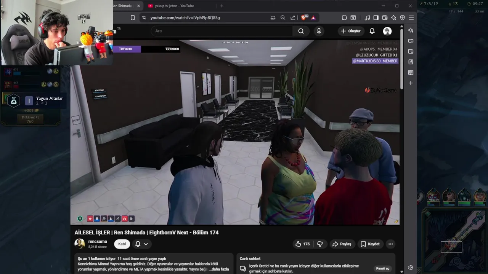Image resolution: width=488 pixels, height=274 pixels.
Task: Click '8,04 B abone' subscriber count
Action: [98, 247]
